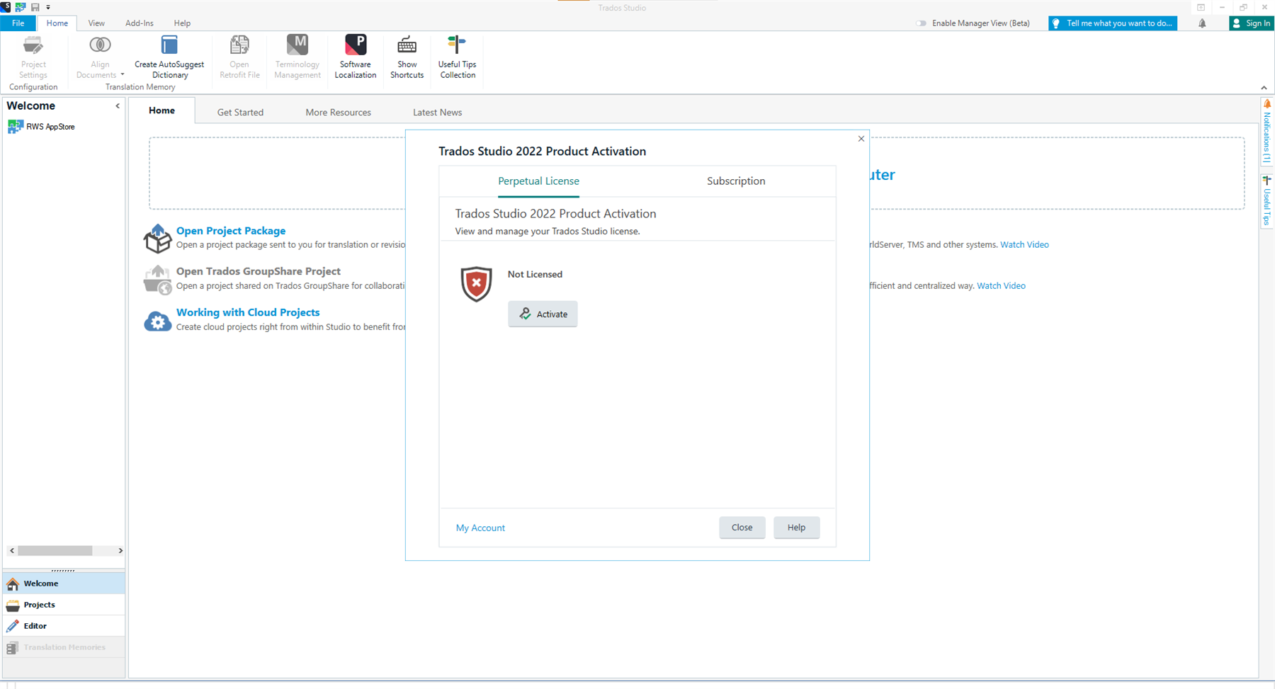Open the Latest News tab

[x=437, y=112]
